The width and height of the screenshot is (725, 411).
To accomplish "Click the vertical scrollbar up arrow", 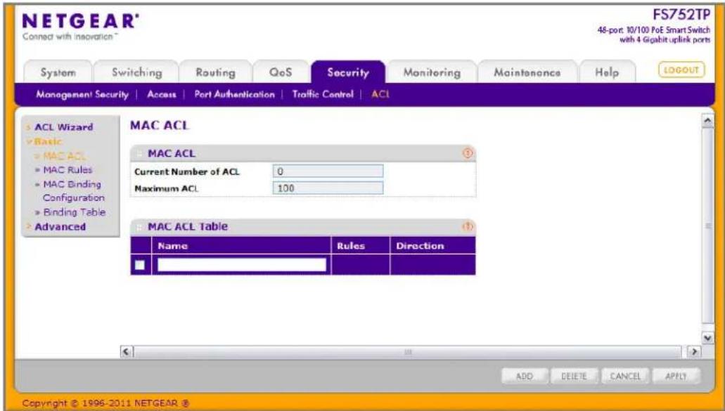I will pos(707,121).
